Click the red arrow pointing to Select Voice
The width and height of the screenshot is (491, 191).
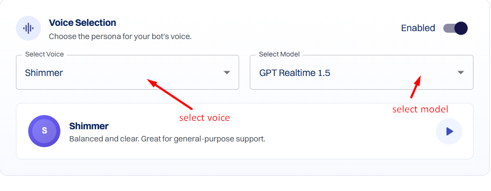point(169,94)
